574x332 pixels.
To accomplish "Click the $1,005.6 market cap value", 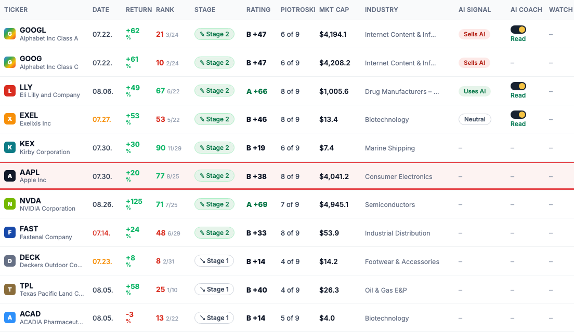I will [x=334, y=91].
